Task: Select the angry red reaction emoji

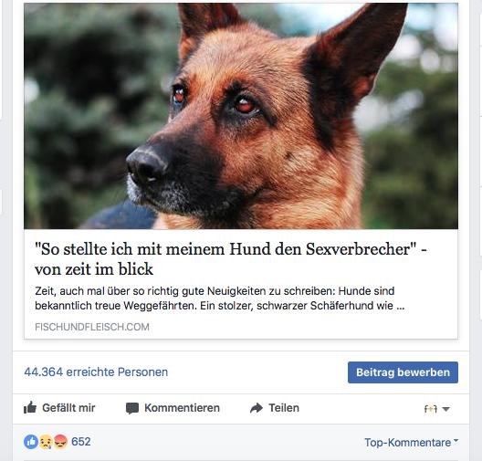Action: pos(60,442)
